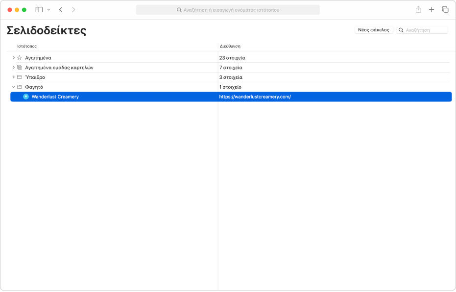456x292 pixels.
Task: Open a new tab with plus icon
Action: [x=432, y=10]
